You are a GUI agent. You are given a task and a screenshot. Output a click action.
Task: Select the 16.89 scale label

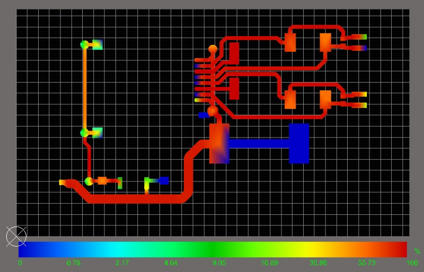click(x=269, y=263)
